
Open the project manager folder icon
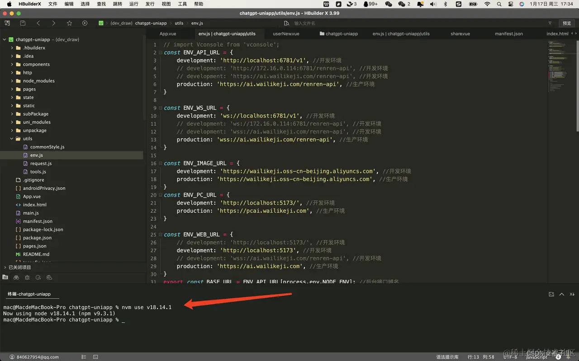[x=5, y=277]
